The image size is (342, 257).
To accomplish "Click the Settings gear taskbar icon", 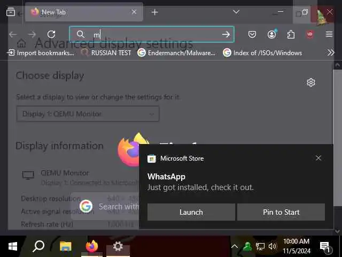I will coord(118,246).
